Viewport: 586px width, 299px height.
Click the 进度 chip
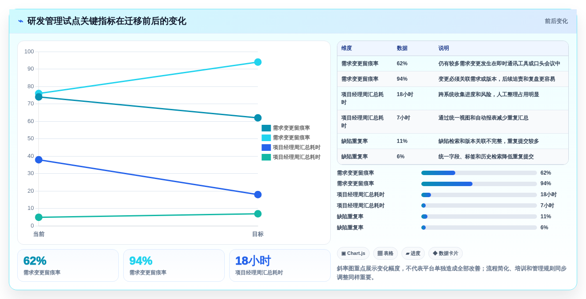click(413, 253)
